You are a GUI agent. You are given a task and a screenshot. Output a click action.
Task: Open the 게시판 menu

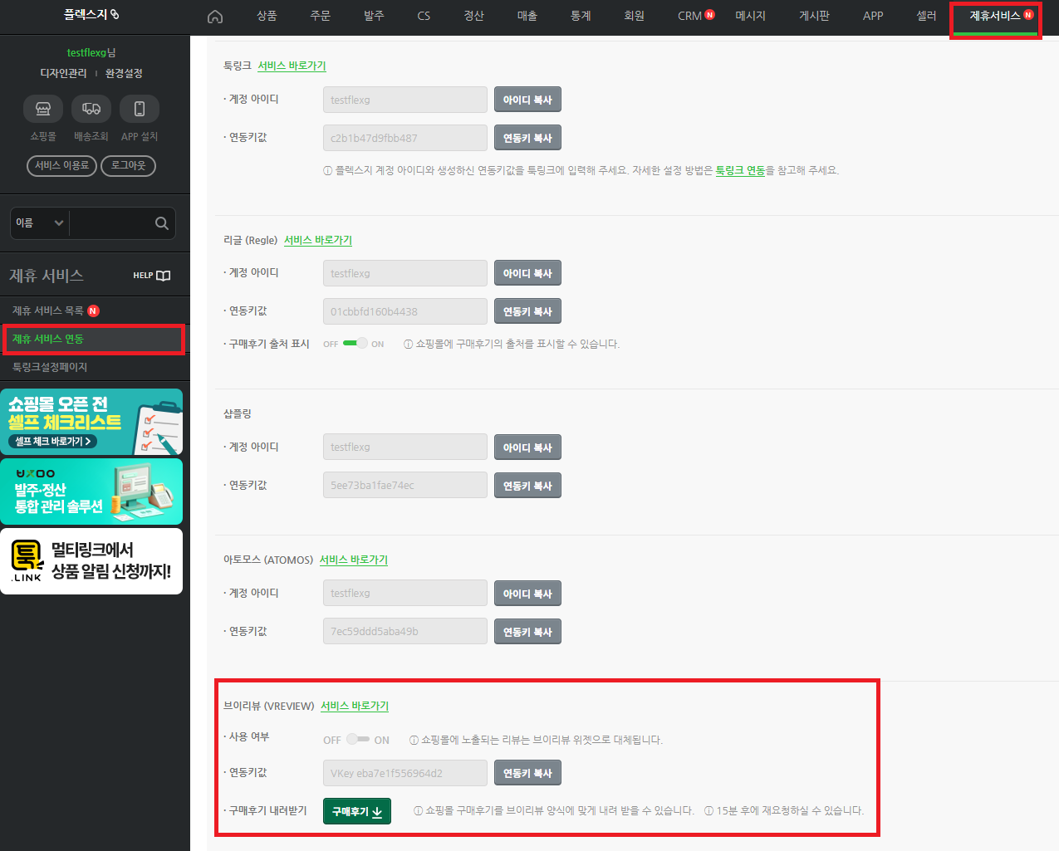[814, 16]
